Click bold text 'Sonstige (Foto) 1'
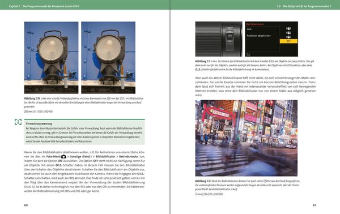 point(81,156)
